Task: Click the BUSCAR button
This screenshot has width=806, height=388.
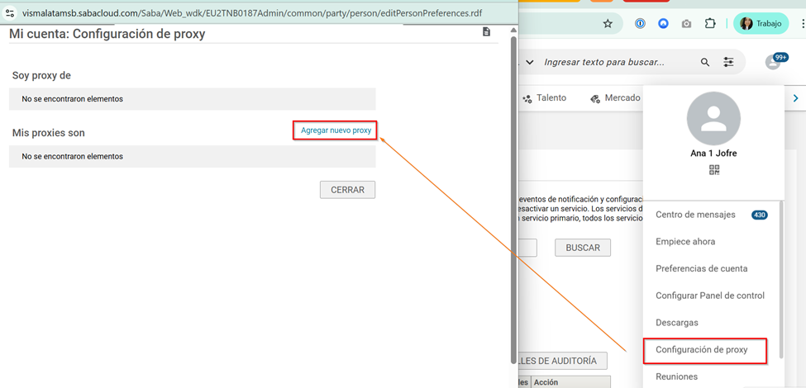Action: (583, 248)
